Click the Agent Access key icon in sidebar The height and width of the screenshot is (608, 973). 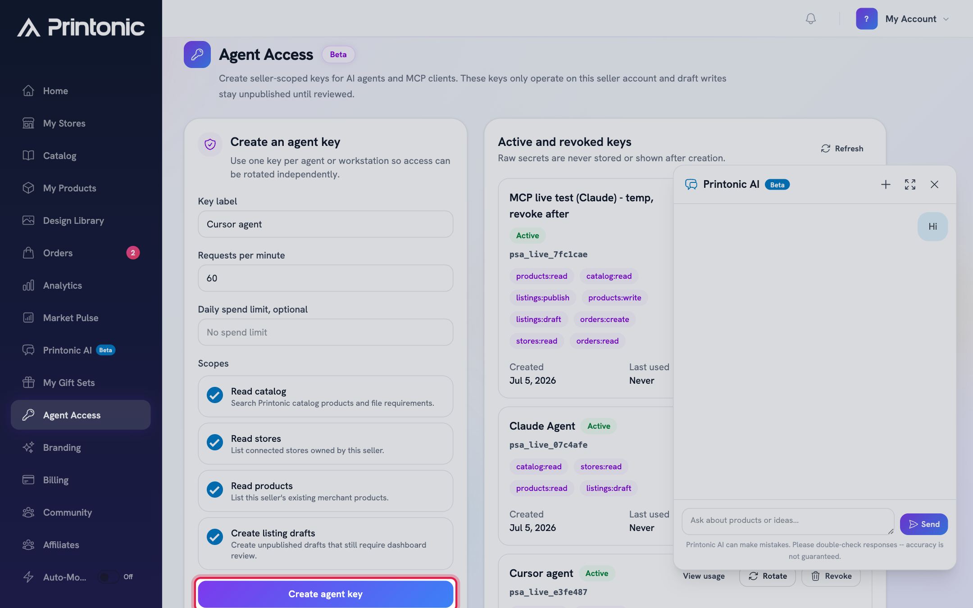click(28, 415)
